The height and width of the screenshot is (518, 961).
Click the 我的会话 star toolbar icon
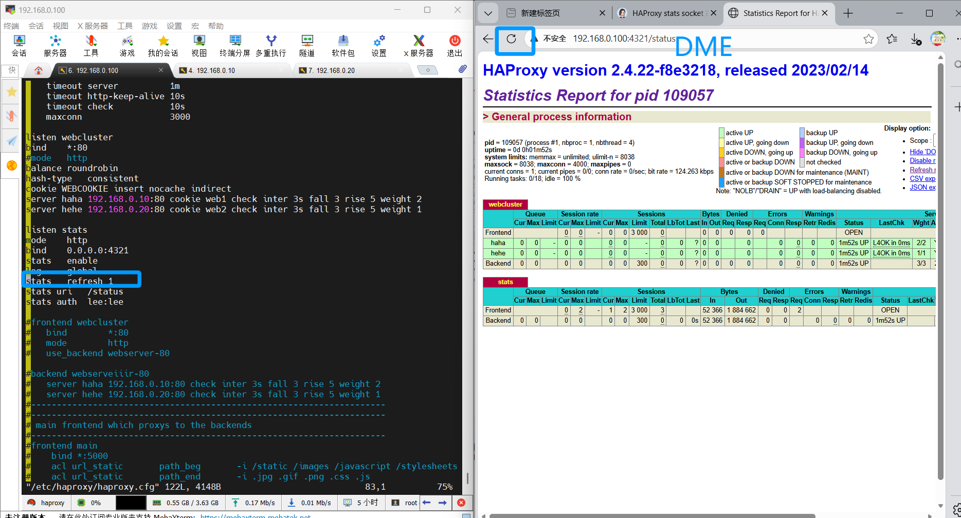(163, 45)
